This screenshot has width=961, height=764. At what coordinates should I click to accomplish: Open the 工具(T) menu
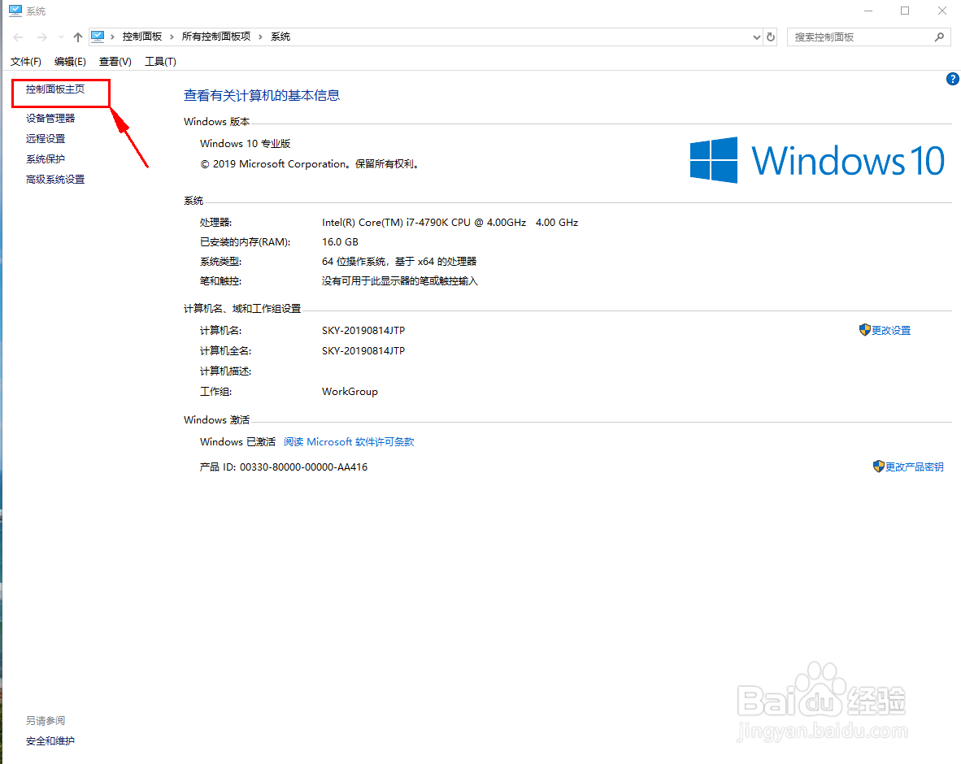[161, 61]
